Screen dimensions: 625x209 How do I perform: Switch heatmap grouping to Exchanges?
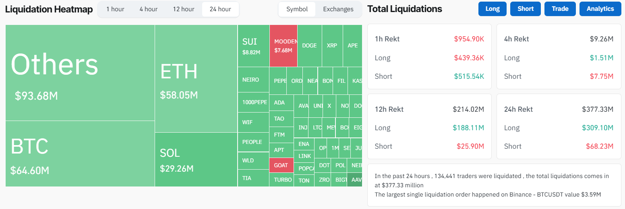338,9
